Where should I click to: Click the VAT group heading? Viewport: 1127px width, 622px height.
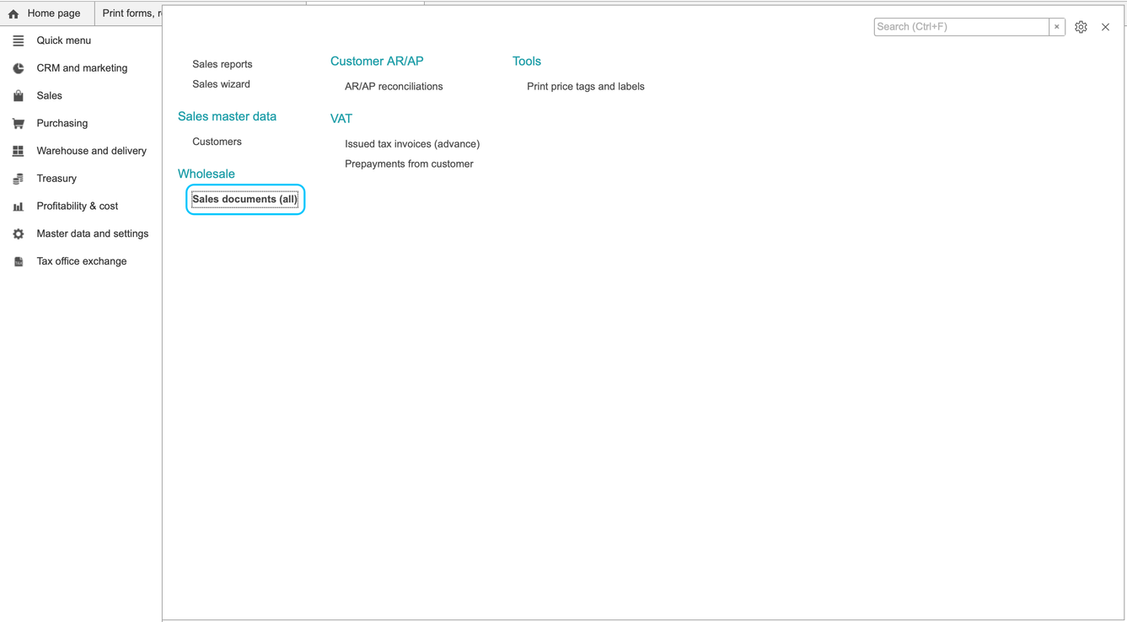click(341, 119)
